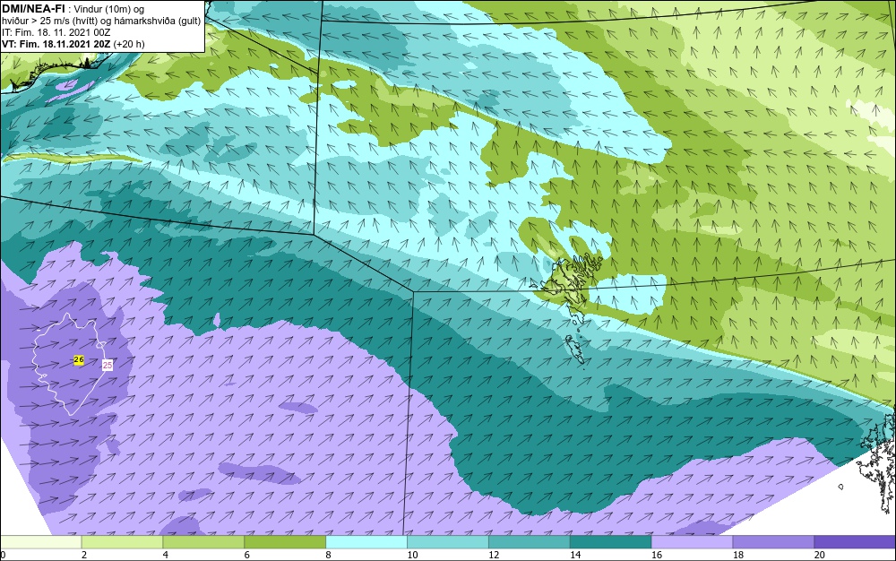This screenshot has height=561, width=896.
Task: Select the 14–16 m/s dark teal legend color
Action: [610, 542]
